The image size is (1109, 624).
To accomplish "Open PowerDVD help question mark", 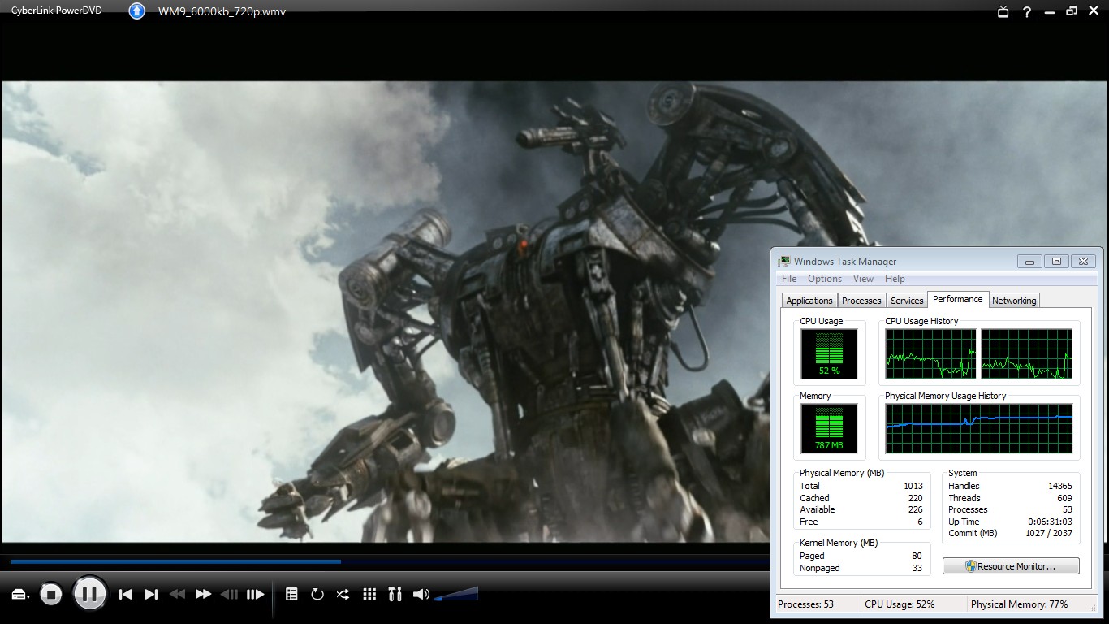I will point(1027,11).
